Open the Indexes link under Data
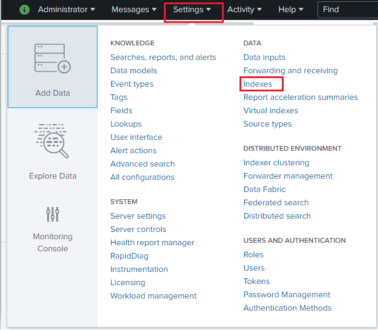 pyautogui.click(x=258, y=84)
